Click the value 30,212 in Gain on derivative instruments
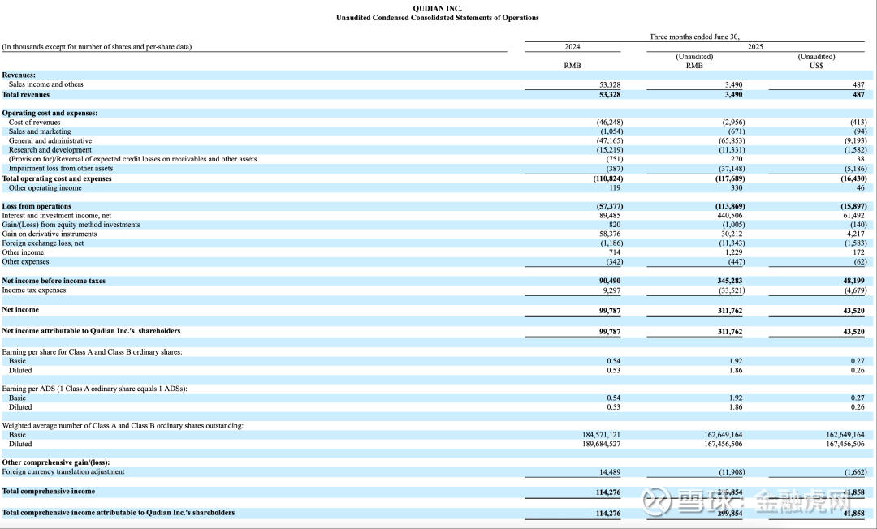This screenshot has height=529, width=877. [732, 234]
